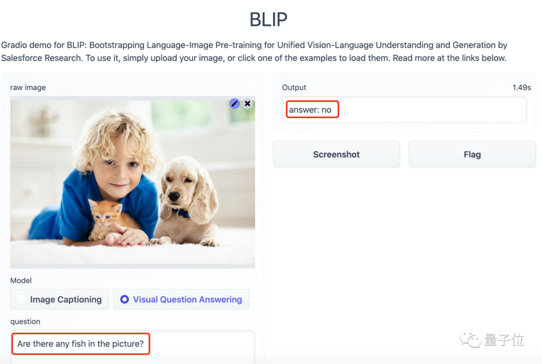Click the "Salesforce Research" text in description
542x364 pixels.
(41, 58)
